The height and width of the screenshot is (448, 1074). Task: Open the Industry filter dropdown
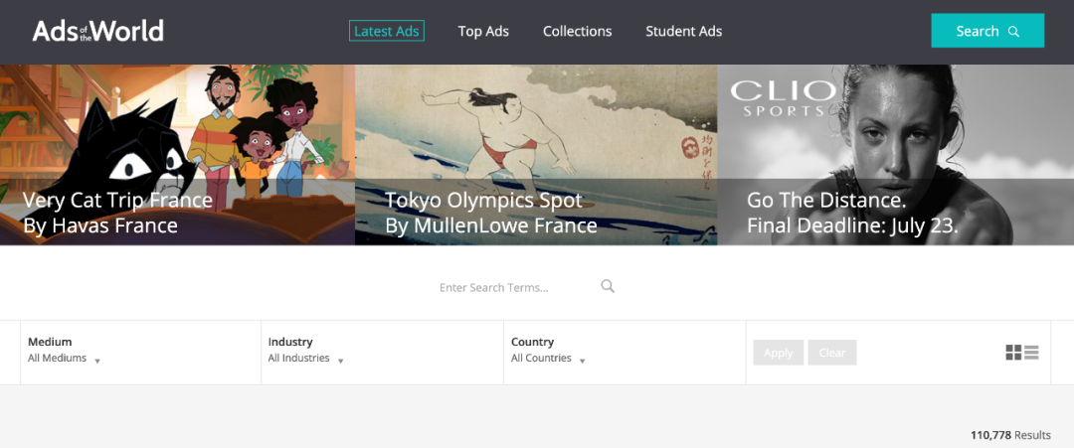tap(305, 350)
